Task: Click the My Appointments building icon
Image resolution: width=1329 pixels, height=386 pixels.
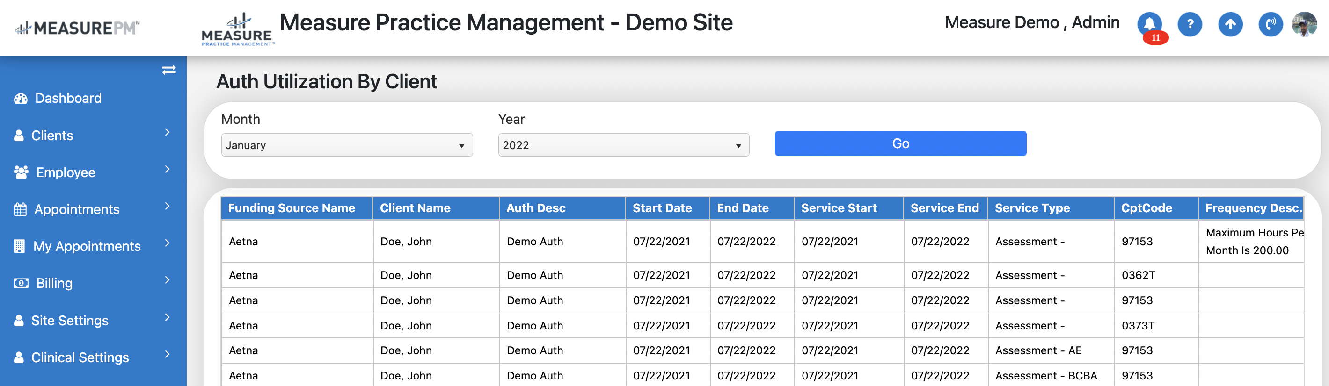Action: (19, 246)
